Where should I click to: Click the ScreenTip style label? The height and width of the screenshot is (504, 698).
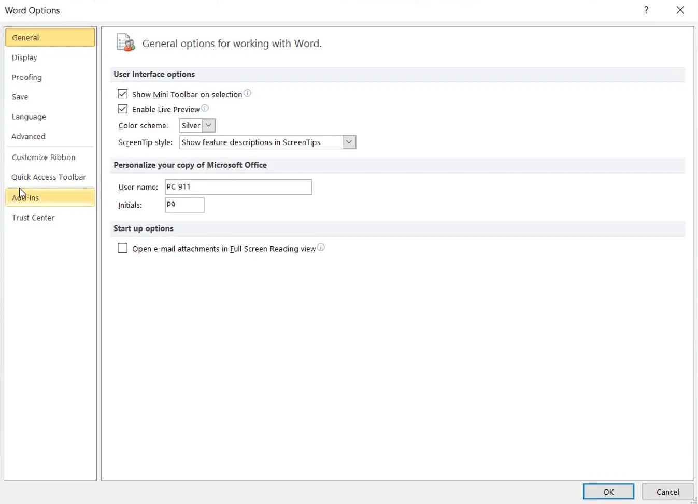[145, 142]
